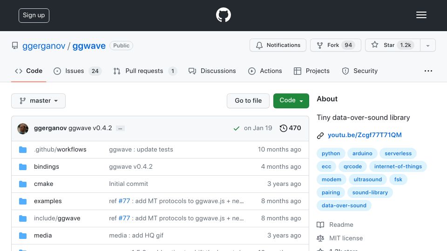Open the ggerganov commit author link
The width and height of the screenshot is (447, 251).
click(50, 128)
